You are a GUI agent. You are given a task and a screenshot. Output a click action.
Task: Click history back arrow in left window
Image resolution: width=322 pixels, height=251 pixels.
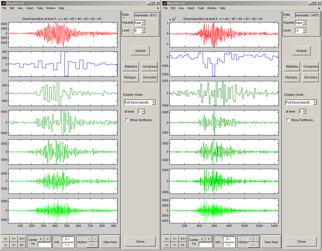(x=89, y=239)
